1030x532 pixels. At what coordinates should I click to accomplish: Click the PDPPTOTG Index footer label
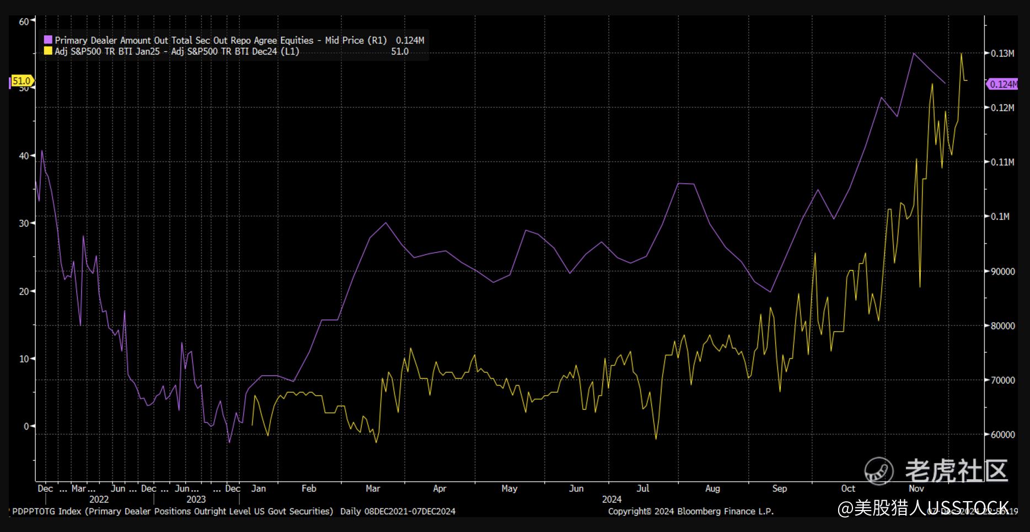[172, 511]
